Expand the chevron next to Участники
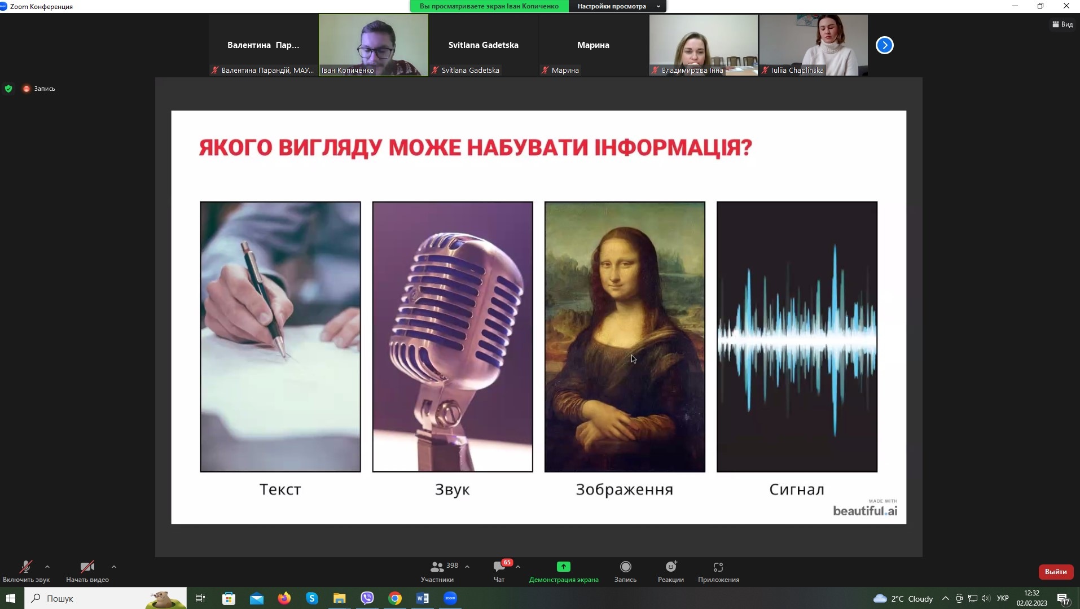Image resolution: width=1080 pixels, height=609 pixels. (x=467, y=567)
